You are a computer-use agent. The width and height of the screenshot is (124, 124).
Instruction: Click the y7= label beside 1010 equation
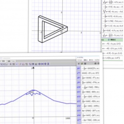pos(79,73)
